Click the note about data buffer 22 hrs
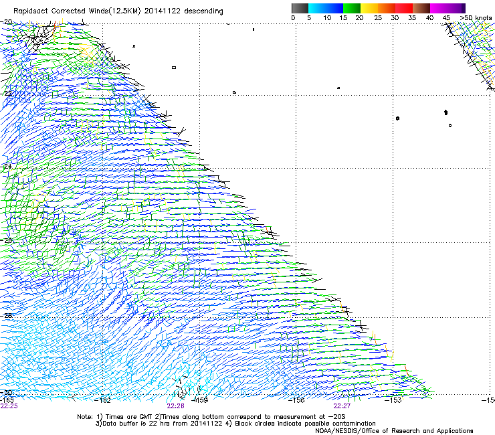The image size is (495, 435). point(159,424)
